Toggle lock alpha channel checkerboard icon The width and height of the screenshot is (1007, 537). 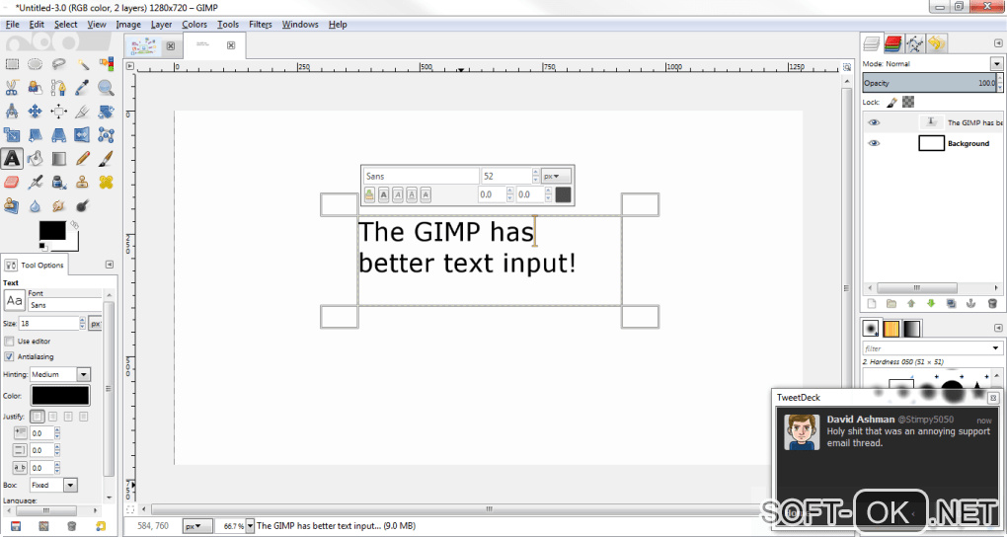point(908,102)
